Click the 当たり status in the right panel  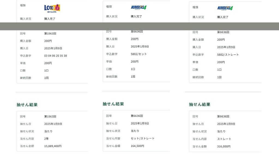click(x=221, y=131)
